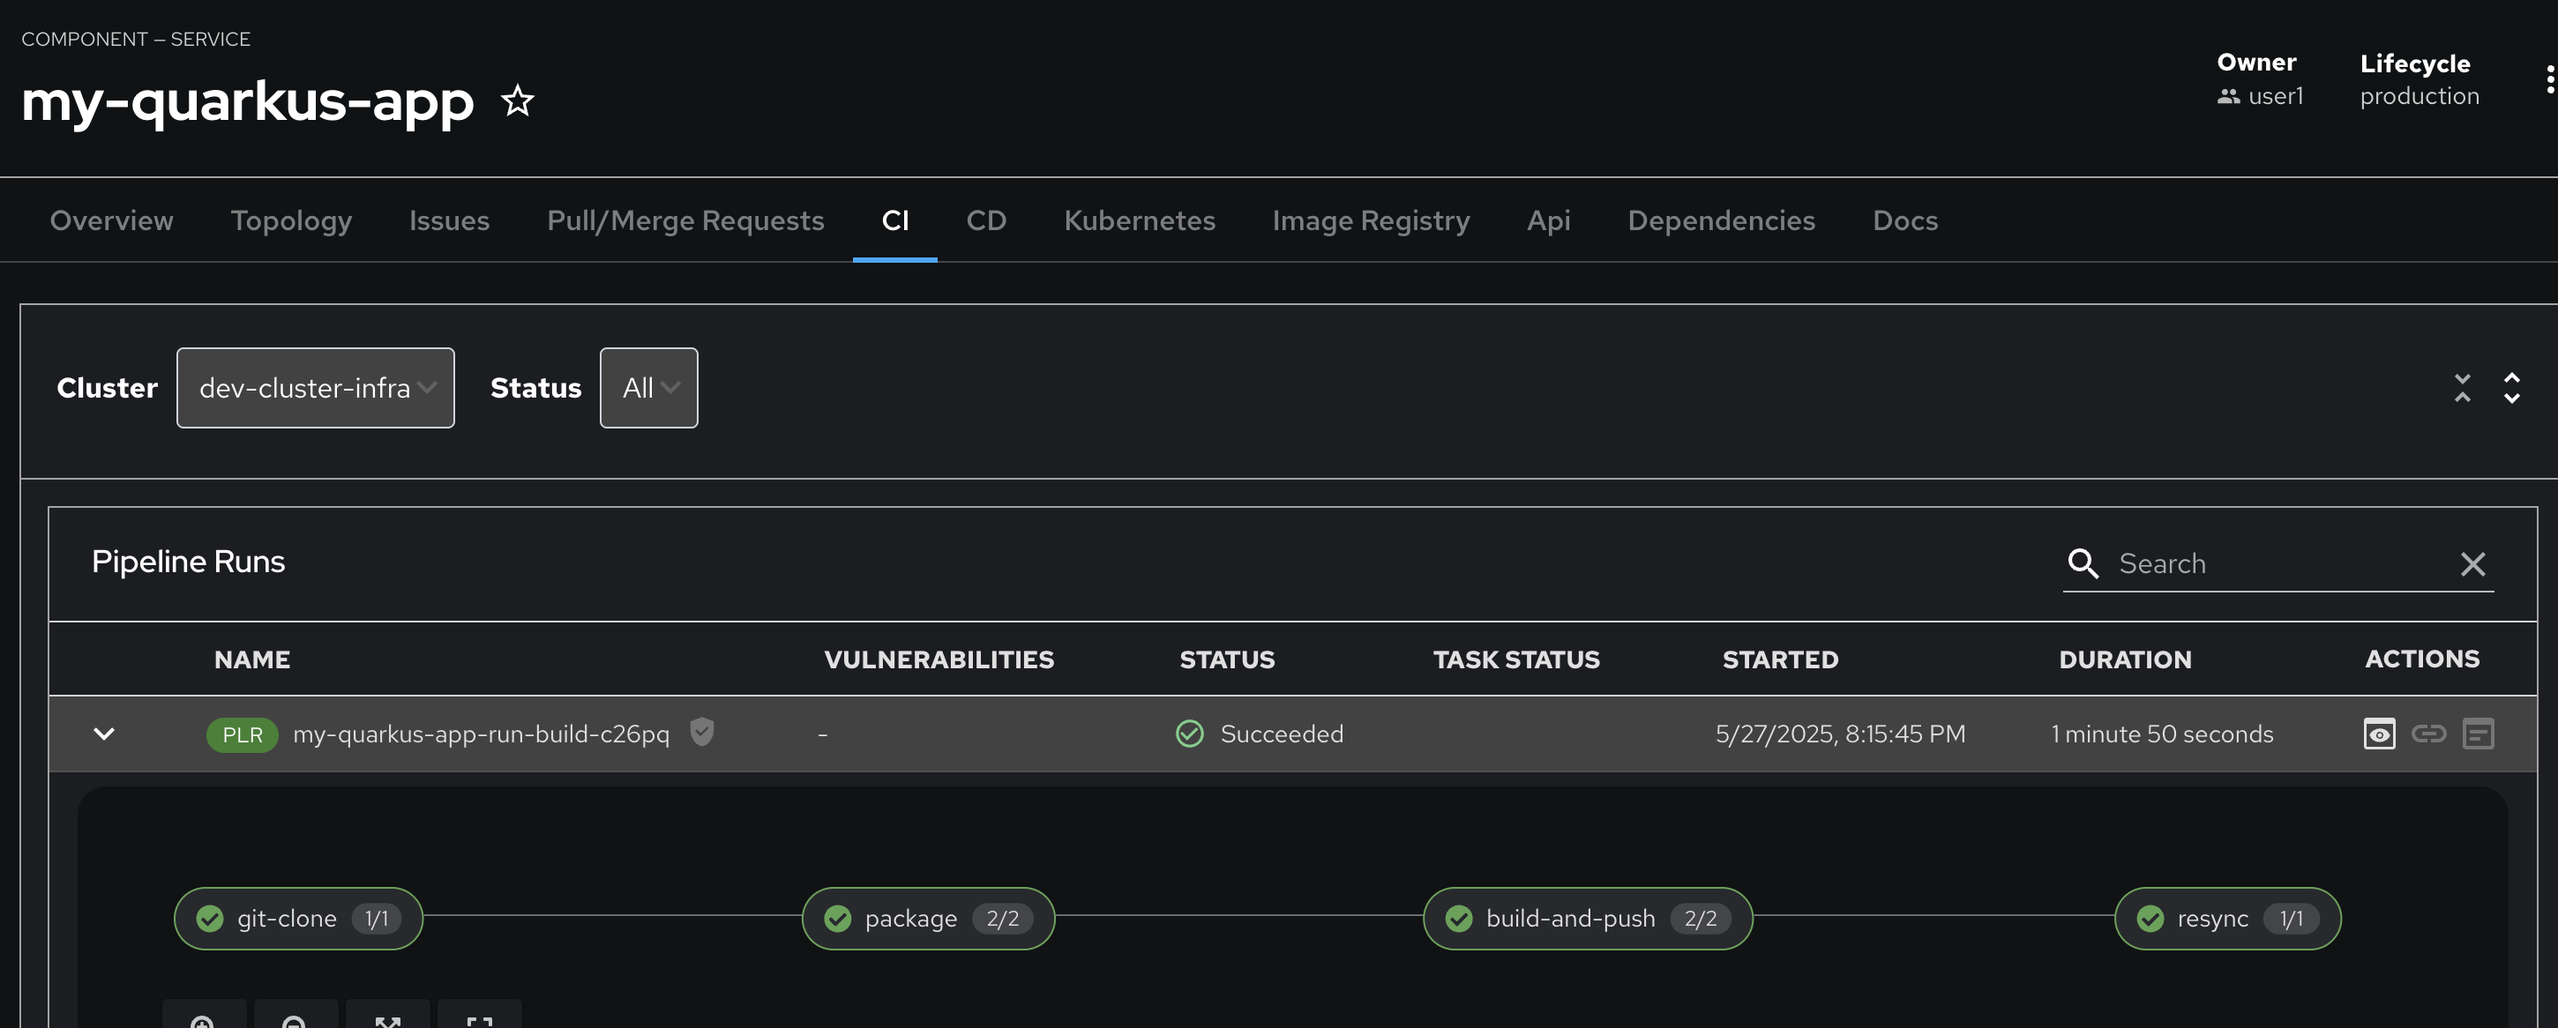Click the TASK STATUS column header
2558x1028 pixels.
click(1515, 659)
